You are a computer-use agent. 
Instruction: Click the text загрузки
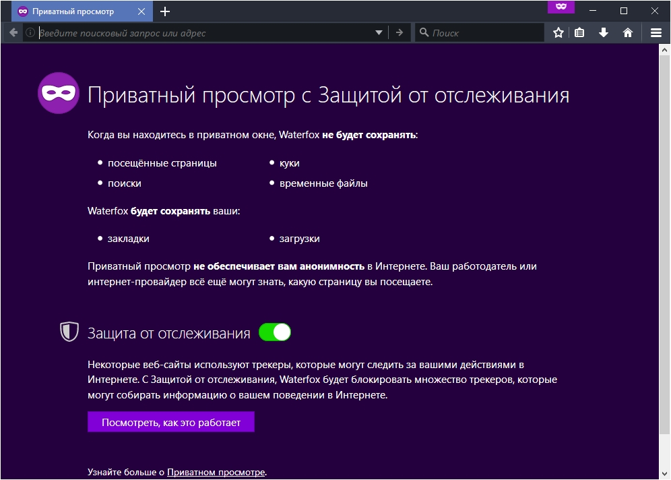coord(300,239)
